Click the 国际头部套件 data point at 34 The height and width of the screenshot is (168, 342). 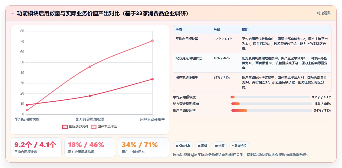[x=153, y=79]
